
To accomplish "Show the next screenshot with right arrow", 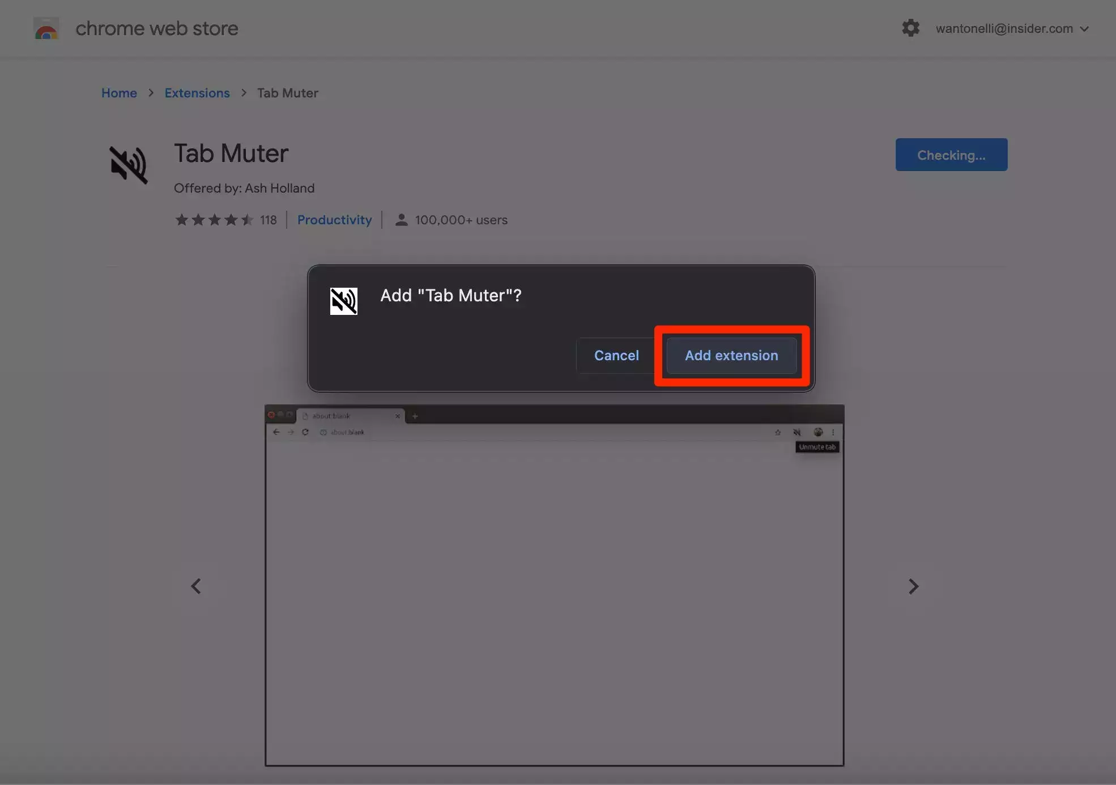I will [x=913, y=586].
